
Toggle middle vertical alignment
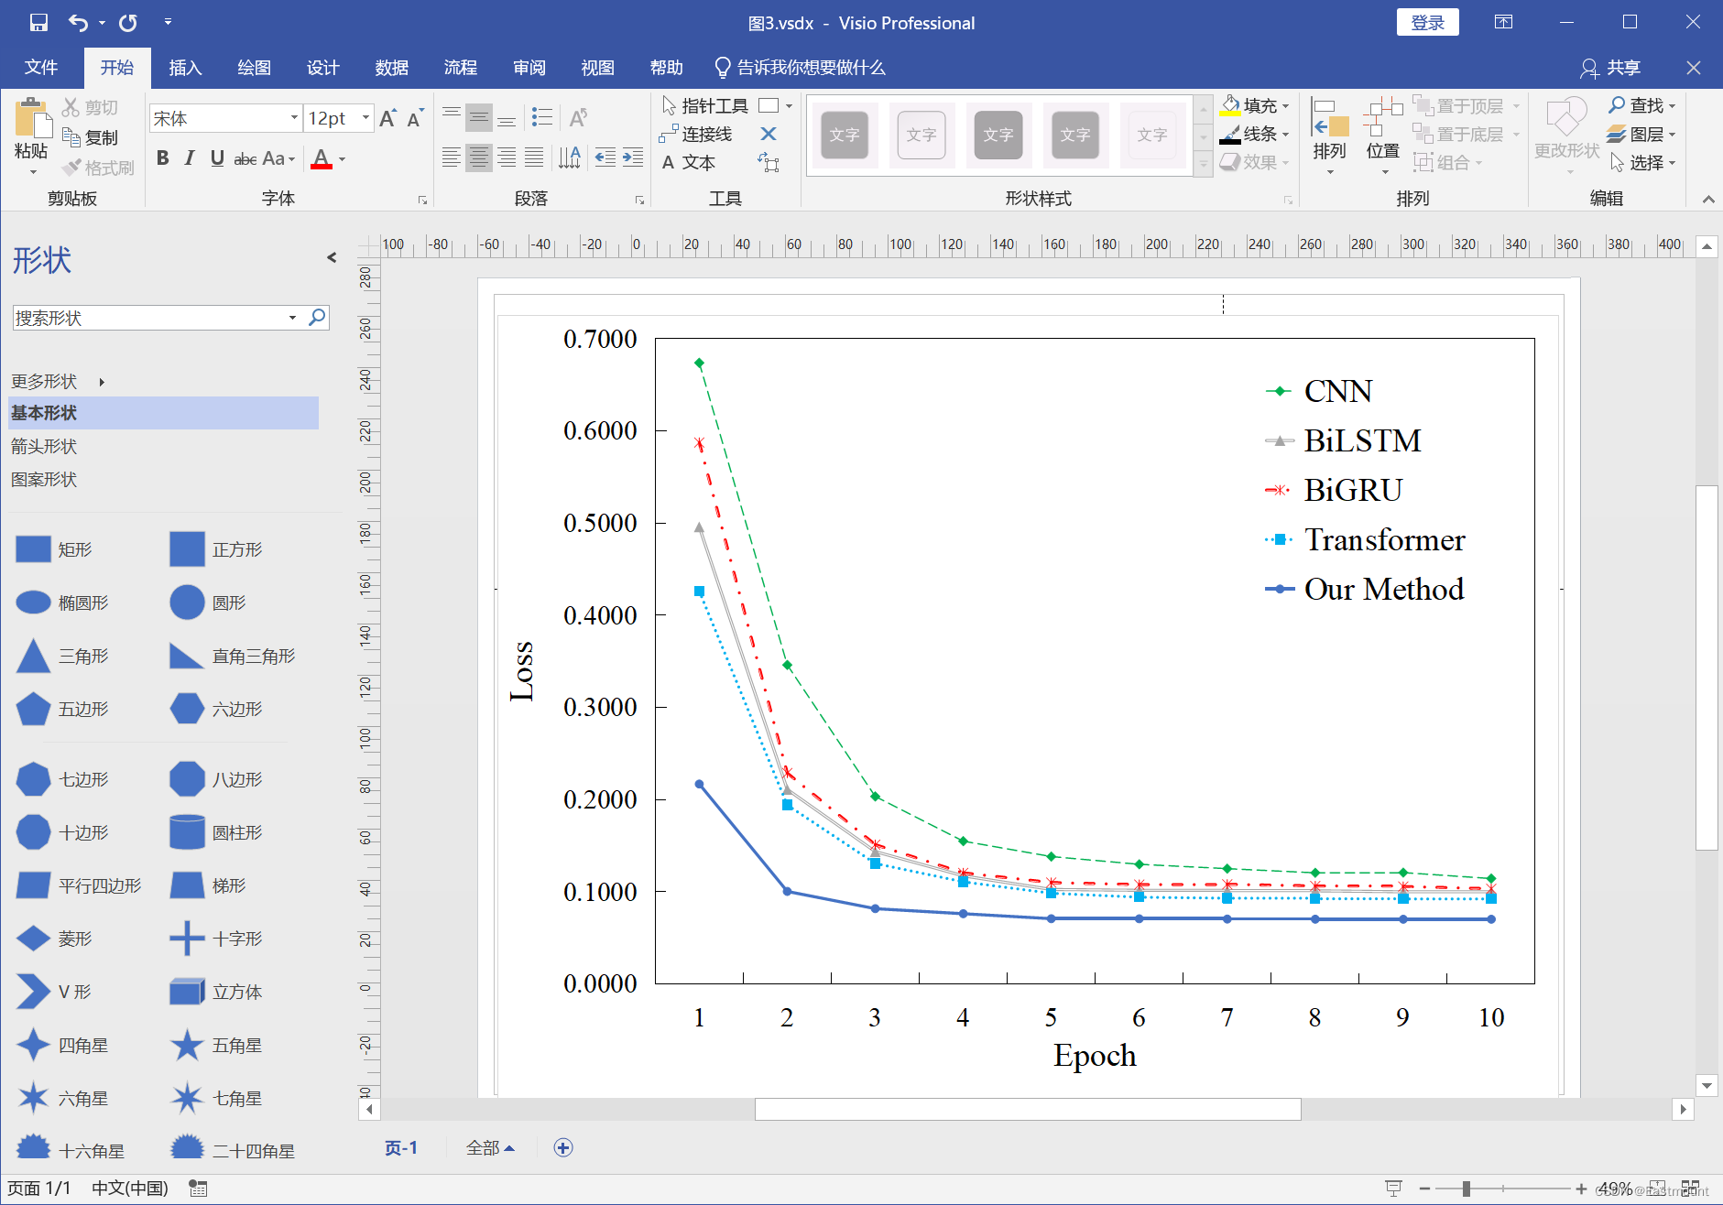pyautogui.click(x=479, y=117)
